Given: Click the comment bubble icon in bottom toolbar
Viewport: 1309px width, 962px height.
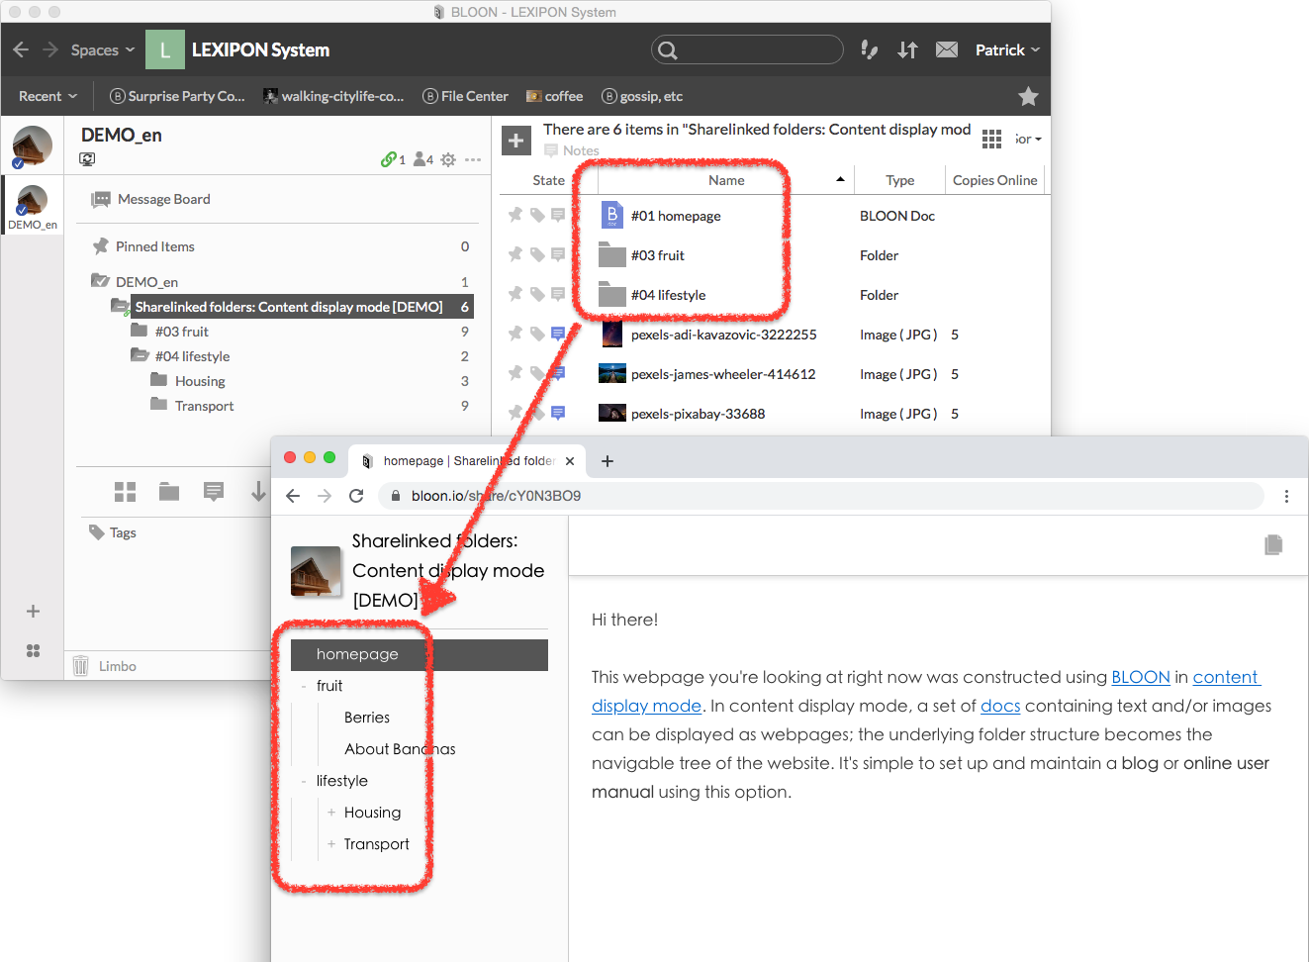Looking at the screenshot, I should pyautogui.click(x=214, y=492).
